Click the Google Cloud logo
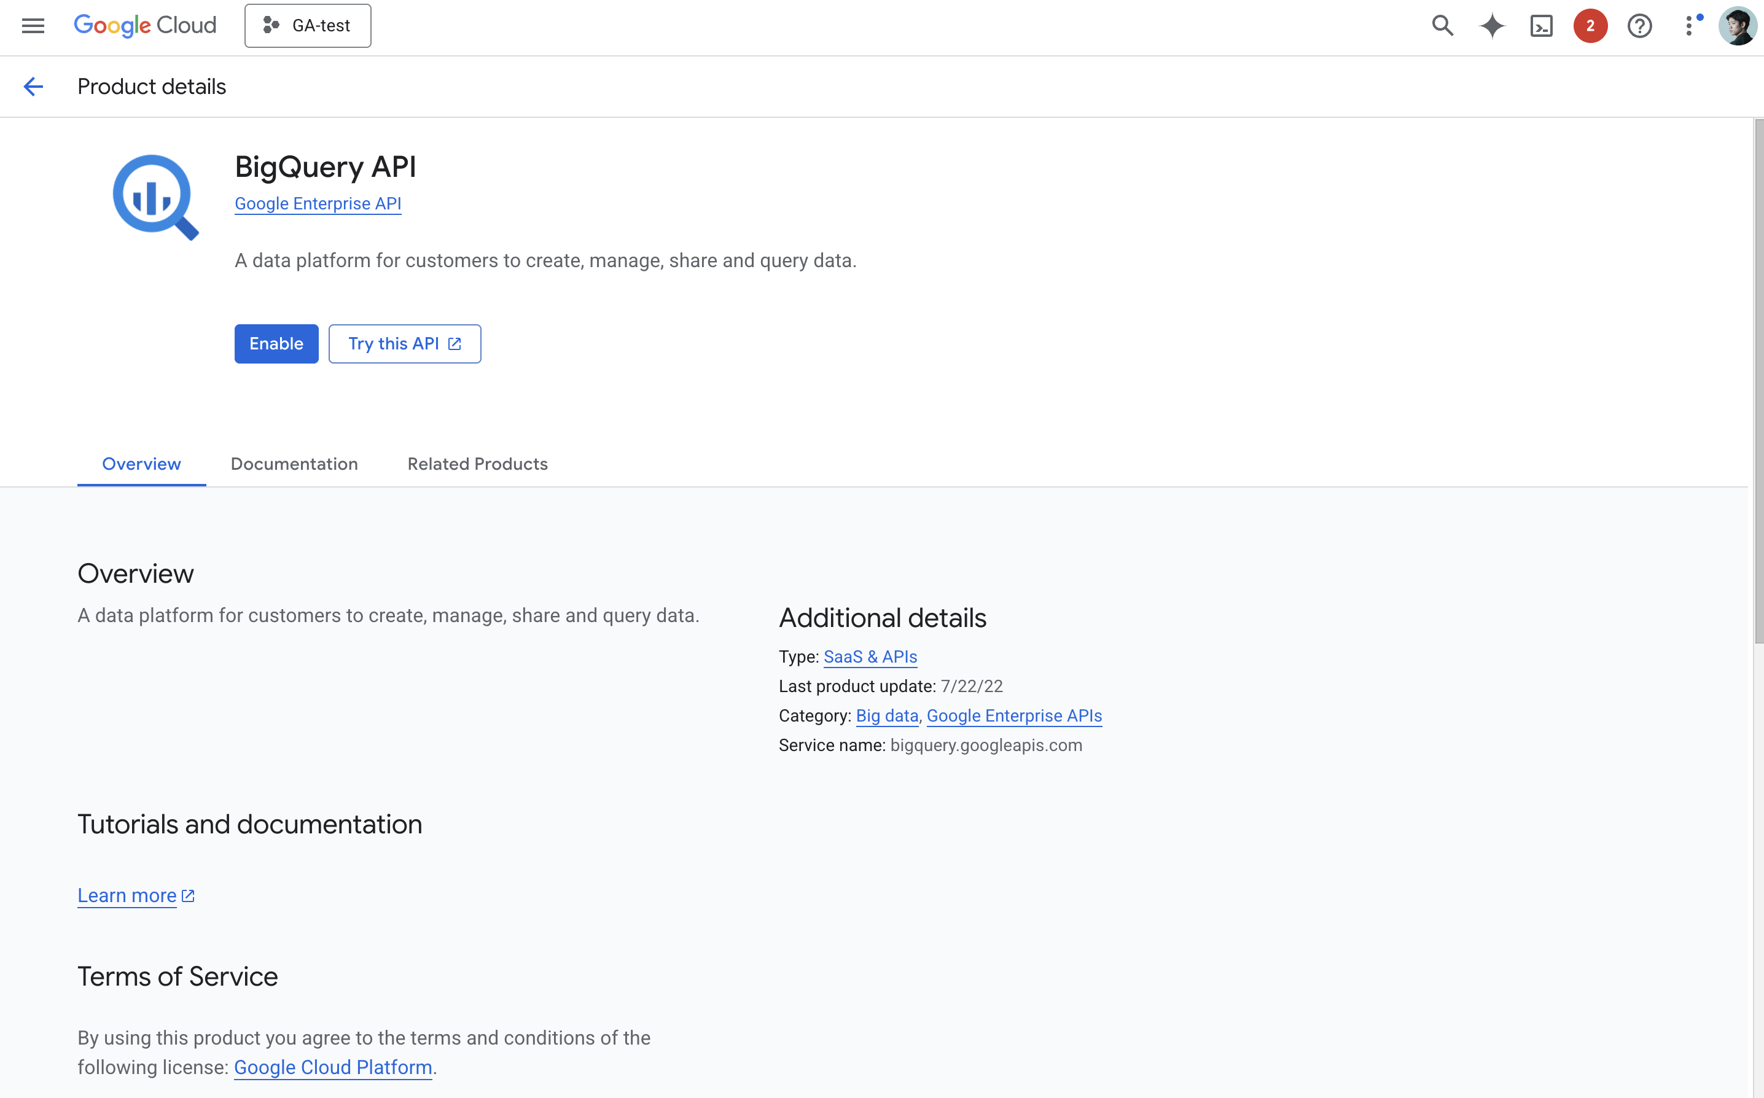 144,26
